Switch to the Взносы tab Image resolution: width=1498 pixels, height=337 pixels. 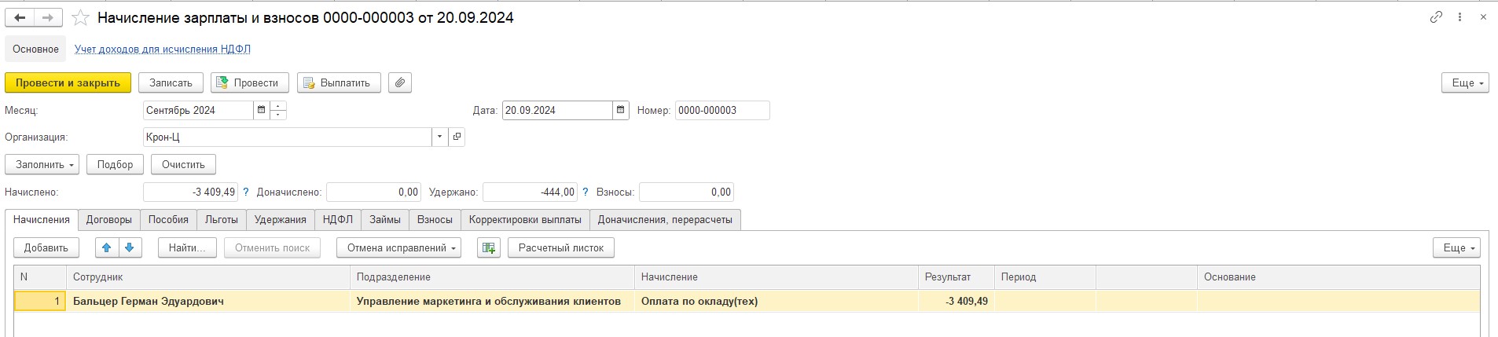[x=435, y=220]
